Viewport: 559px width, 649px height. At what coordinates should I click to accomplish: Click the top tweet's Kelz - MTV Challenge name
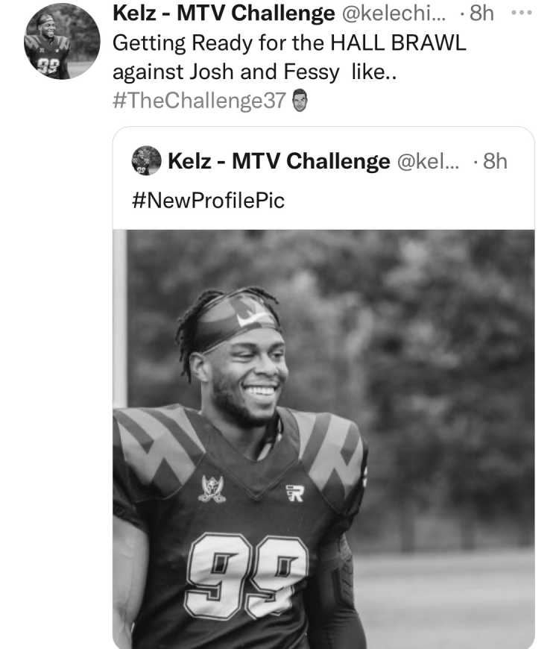click(x=224, y=13)
